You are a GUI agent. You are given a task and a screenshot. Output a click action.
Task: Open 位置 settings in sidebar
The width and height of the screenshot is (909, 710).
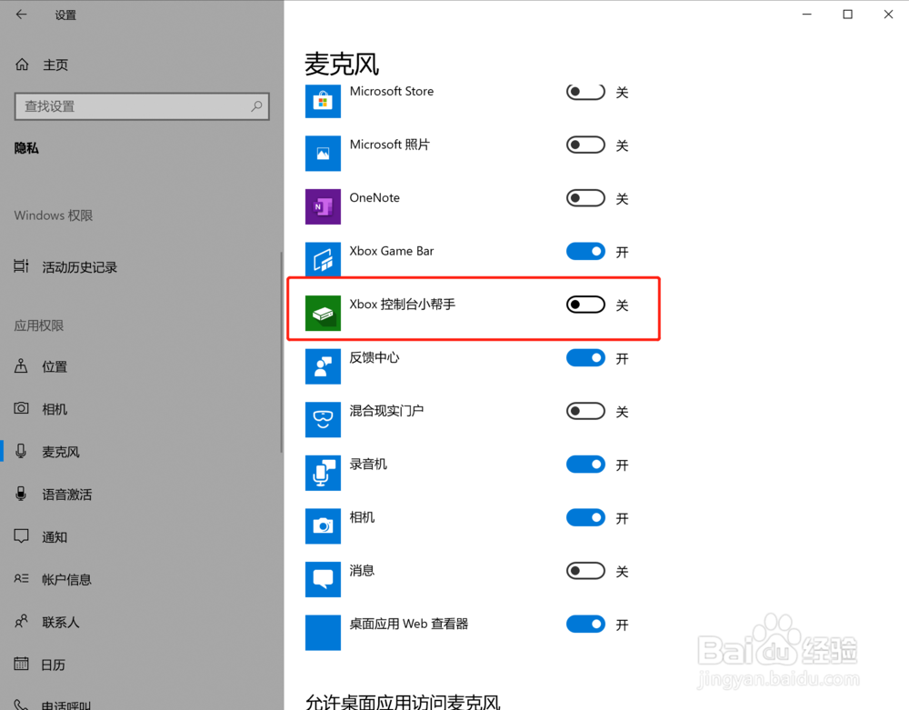(x=52, y=366)
